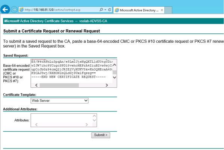Open the address bar autocomplete dropdown arrow
This screenshot has height=150, width=224.
[105, 10]
